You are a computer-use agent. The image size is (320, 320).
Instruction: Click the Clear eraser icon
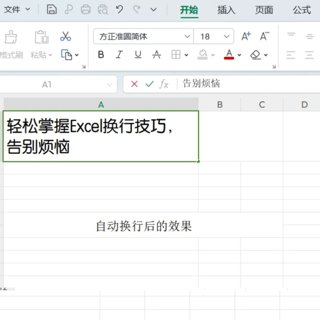click(255, 55)
